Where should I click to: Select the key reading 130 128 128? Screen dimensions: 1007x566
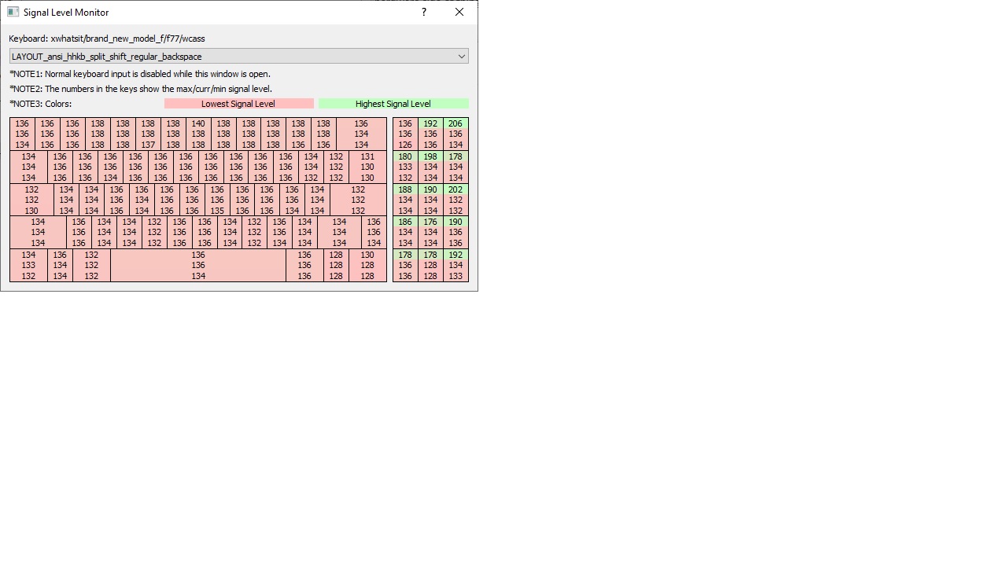coord(367,266)
